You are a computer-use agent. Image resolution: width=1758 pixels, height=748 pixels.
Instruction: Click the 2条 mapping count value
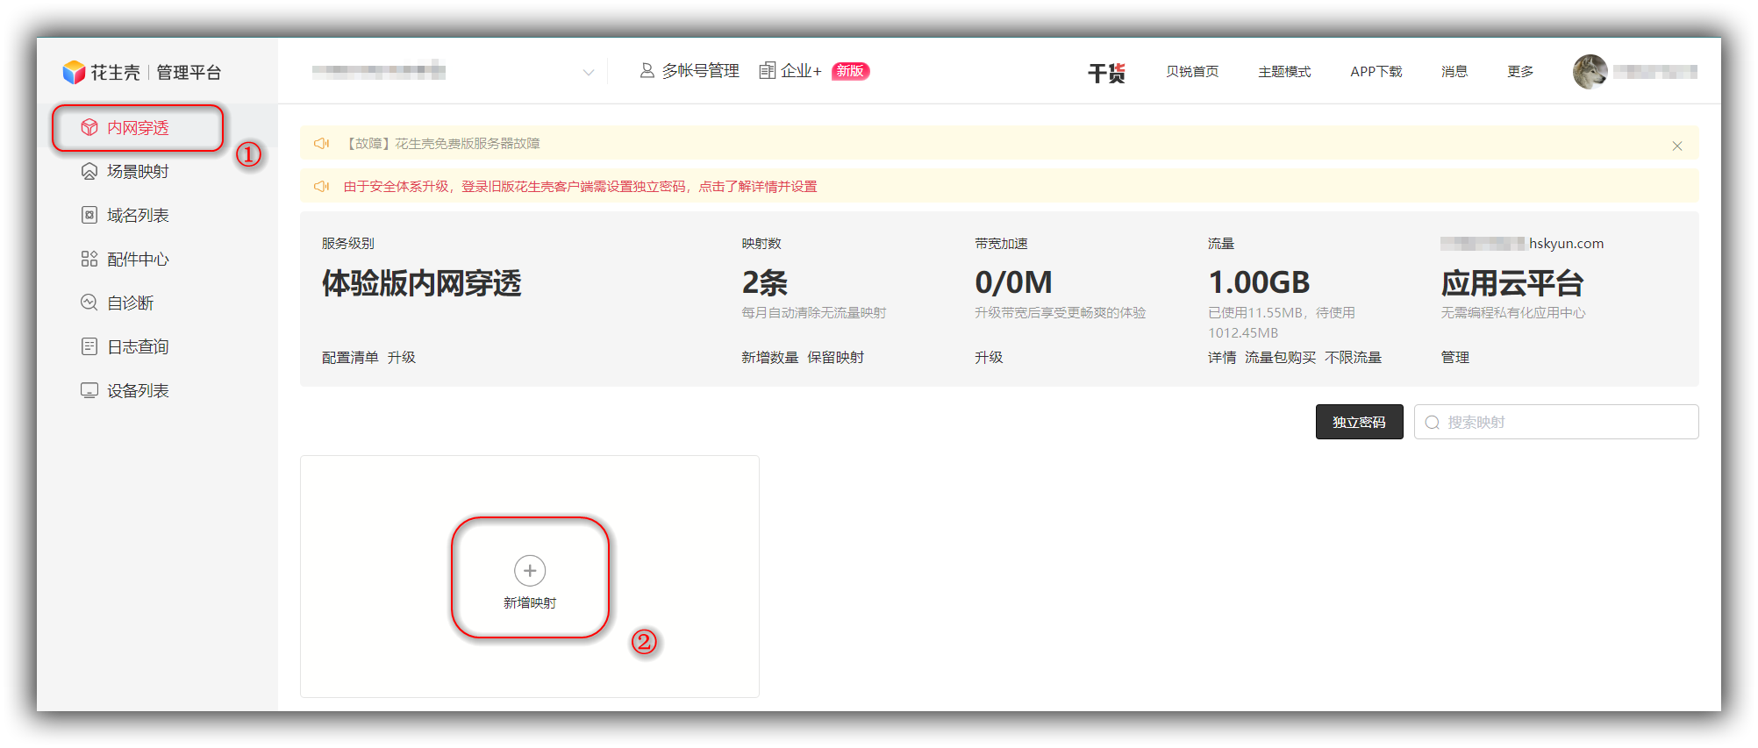coord(765,282)
